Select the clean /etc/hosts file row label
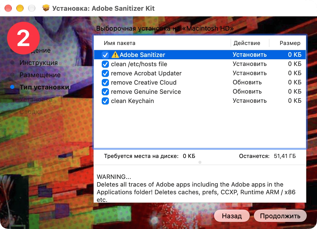317x229 pixels. point(139,64)
